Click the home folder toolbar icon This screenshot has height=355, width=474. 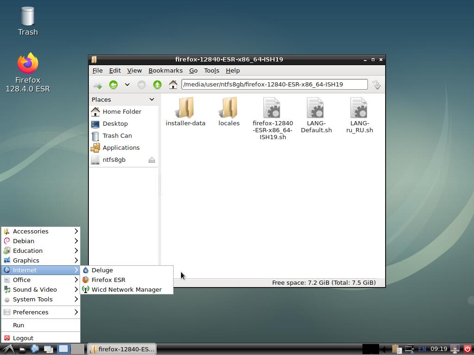click(173, 85)
